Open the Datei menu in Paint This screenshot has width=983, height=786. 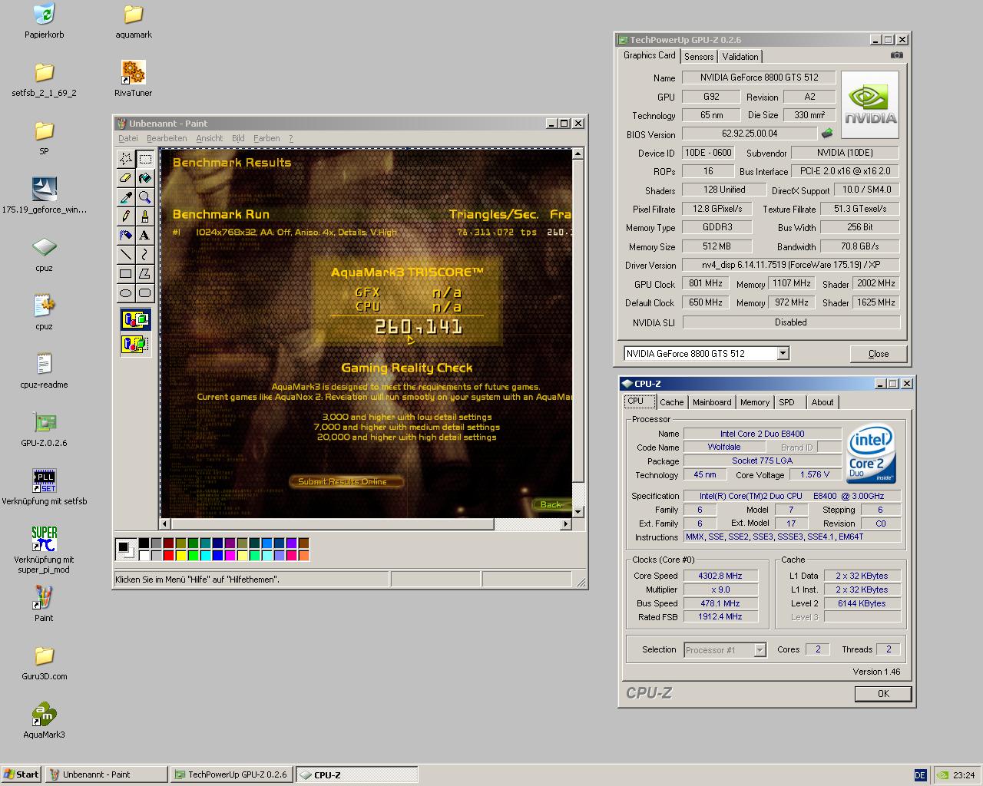(x=128, y=138)
